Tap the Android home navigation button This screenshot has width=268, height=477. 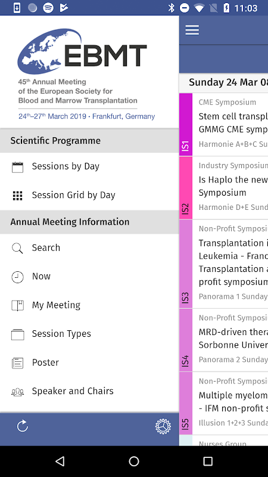point(134,461)
